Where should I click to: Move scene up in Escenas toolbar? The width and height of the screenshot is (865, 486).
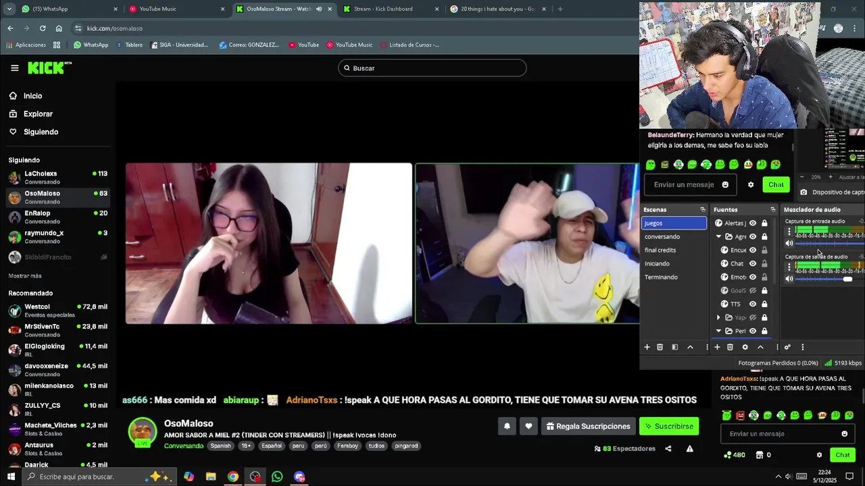point(690,347)
